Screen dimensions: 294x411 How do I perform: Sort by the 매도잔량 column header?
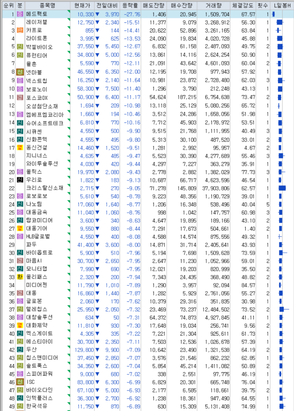tap(154, 5)
